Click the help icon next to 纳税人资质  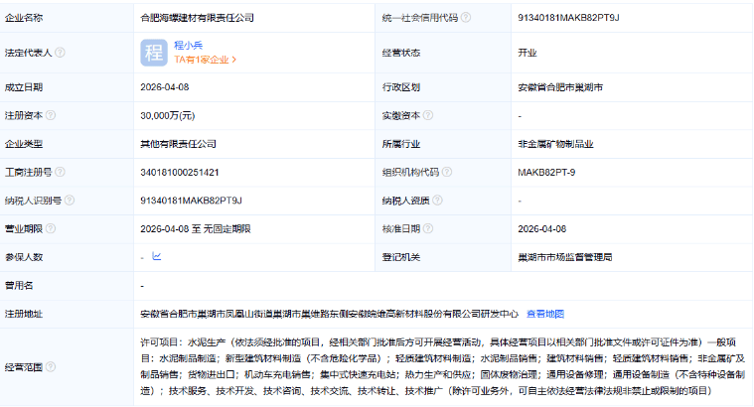click(x=439, y=200)
